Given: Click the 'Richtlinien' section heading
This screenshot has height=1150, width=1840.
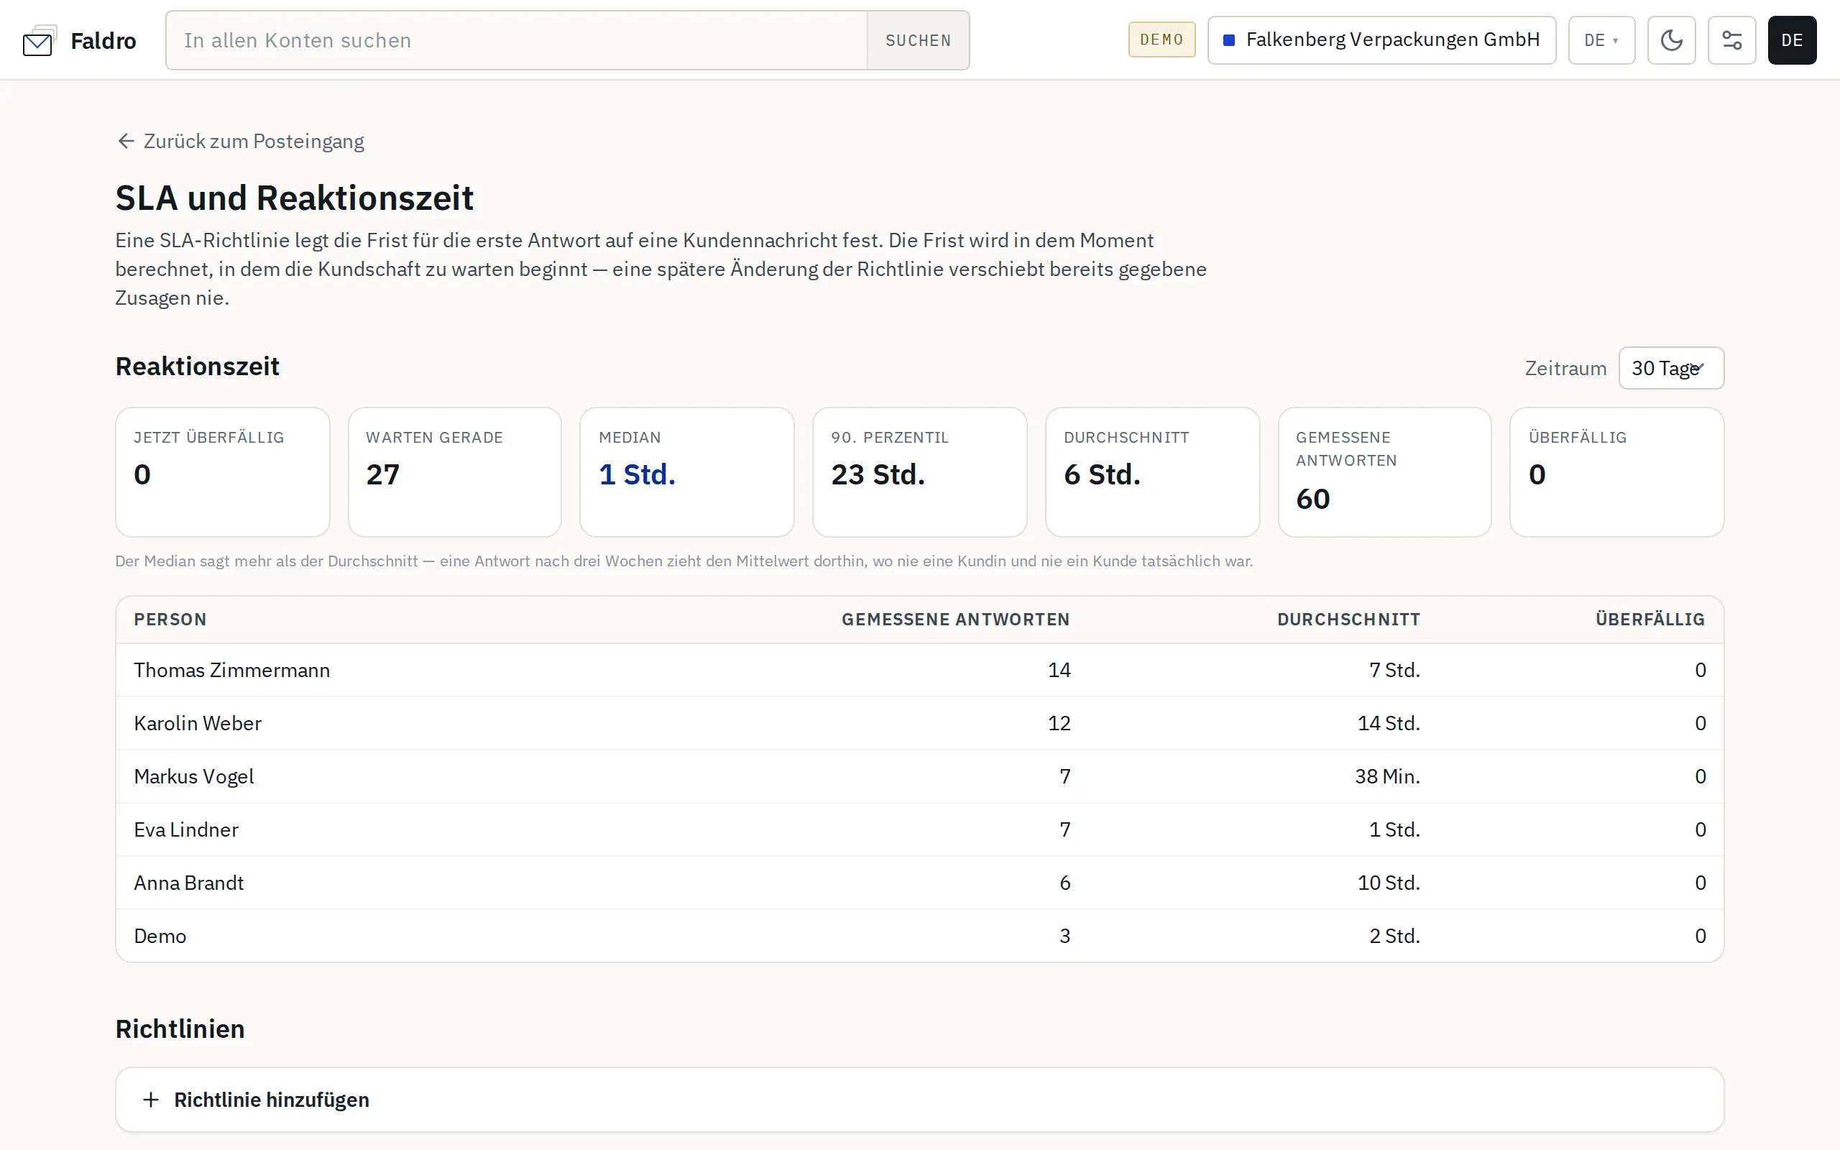Looking at the screenshot, I should 180,1029.
